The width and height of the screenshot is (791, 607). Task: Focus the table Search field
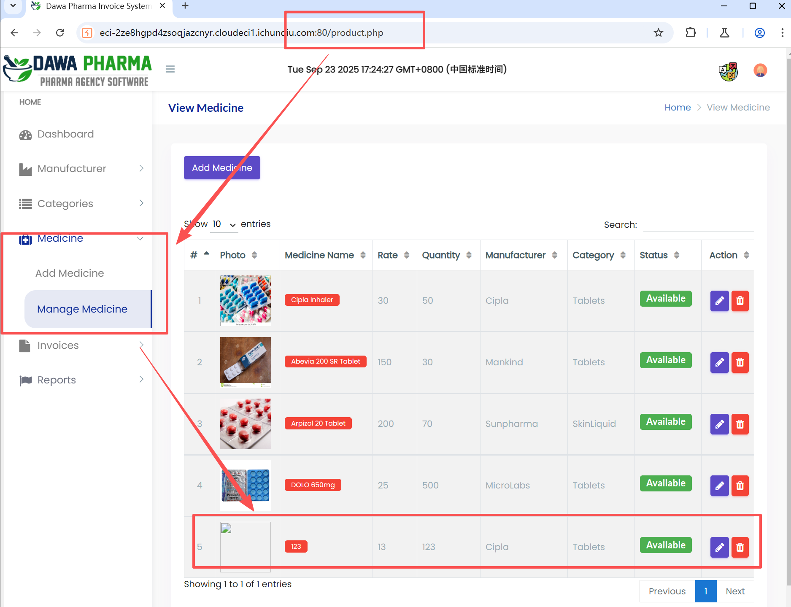[x=698, y=224]
